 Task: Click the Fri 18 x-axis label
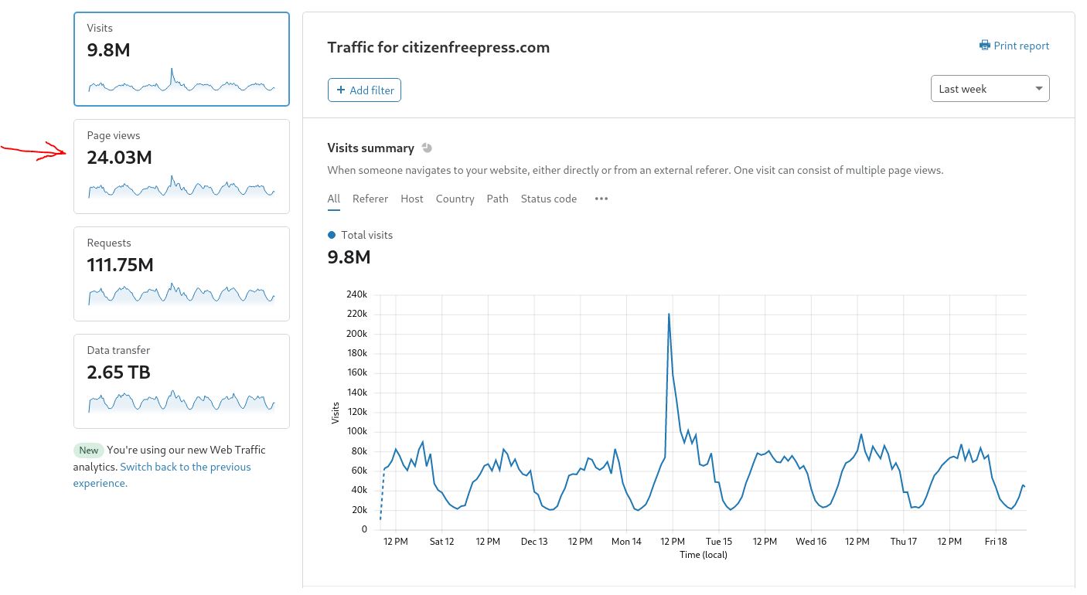pyautogui.click(x=996, y=542)
